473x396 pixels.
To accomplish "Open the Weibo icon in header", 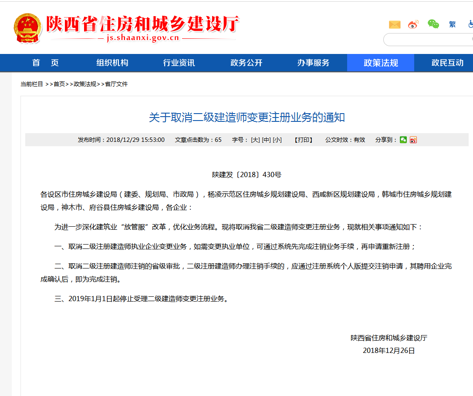I will coord(413,25).
